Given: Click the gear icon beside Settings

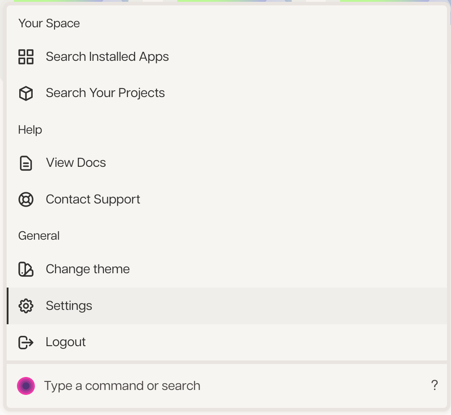Looking at the screenshot, I should tap(26, 306).
